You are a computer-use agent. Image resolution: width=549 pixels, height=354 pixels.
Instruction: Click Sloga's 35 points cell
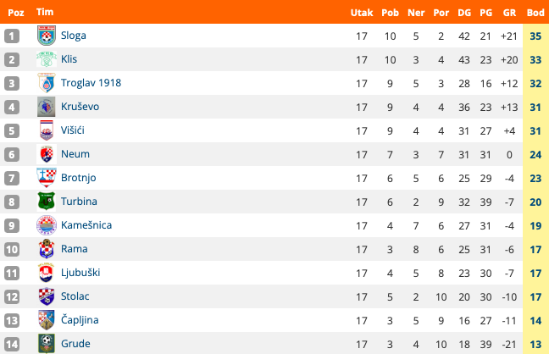coord(535,36)
